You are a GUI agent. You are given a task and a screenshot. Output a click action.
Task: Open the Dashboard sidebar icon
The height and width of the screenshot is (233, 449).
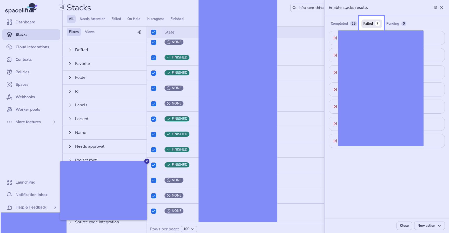click(9, 22)
